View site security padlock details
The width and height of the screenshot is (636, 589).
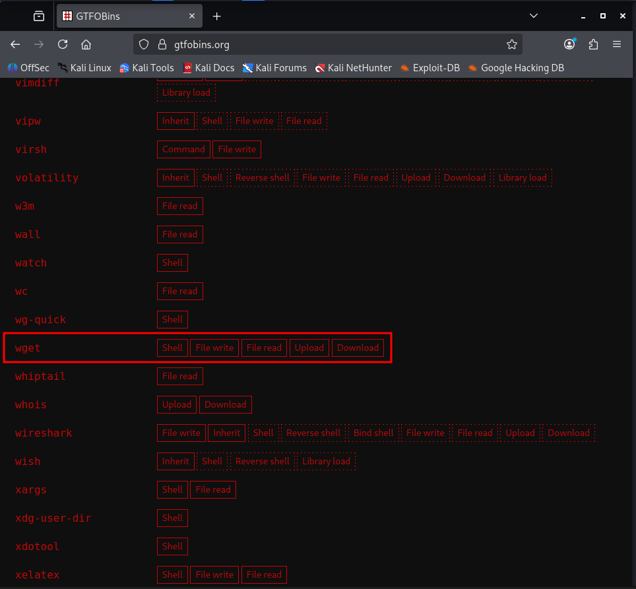(162, 45)
